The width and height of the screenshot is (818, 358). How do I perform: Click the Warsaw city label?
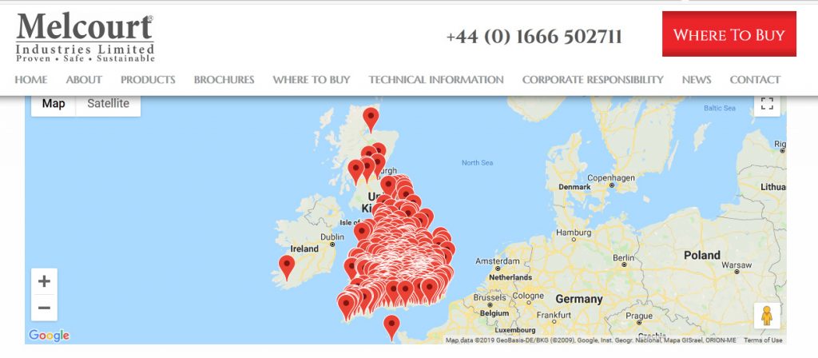tap(737, 265)
